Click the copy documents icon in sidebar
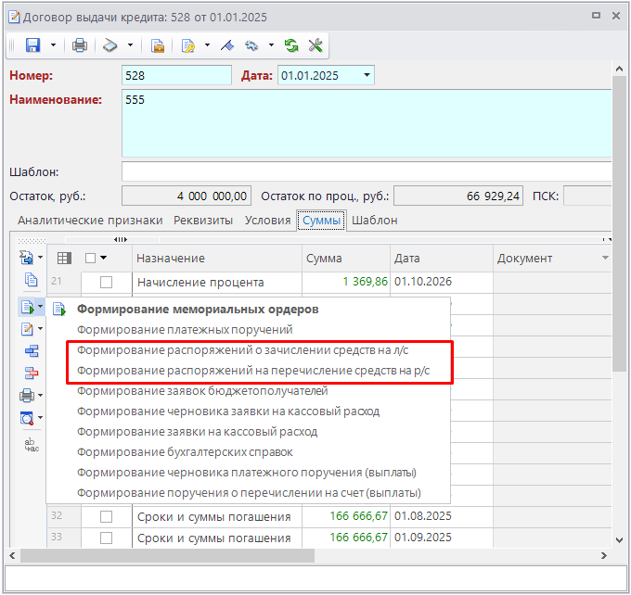Viewport: 631px width, 595px height. [31, 280]
